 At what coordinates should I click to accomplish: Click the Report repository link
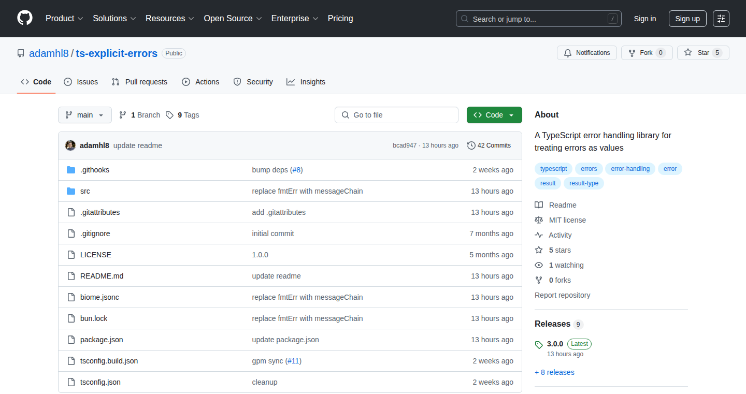tap(563, 295)
